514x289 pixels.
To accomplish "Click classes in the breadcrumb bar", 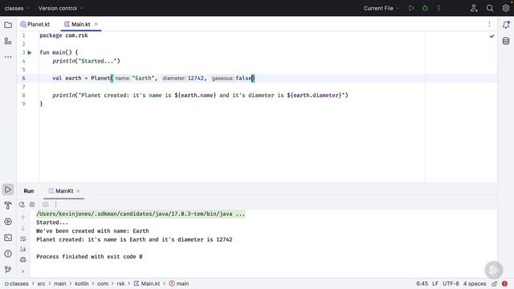I will point(17,283).
